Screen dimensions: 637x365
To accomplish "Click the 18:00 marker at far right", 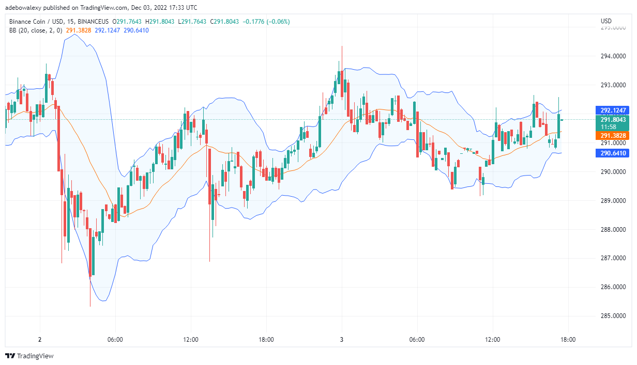I will 568,340.
